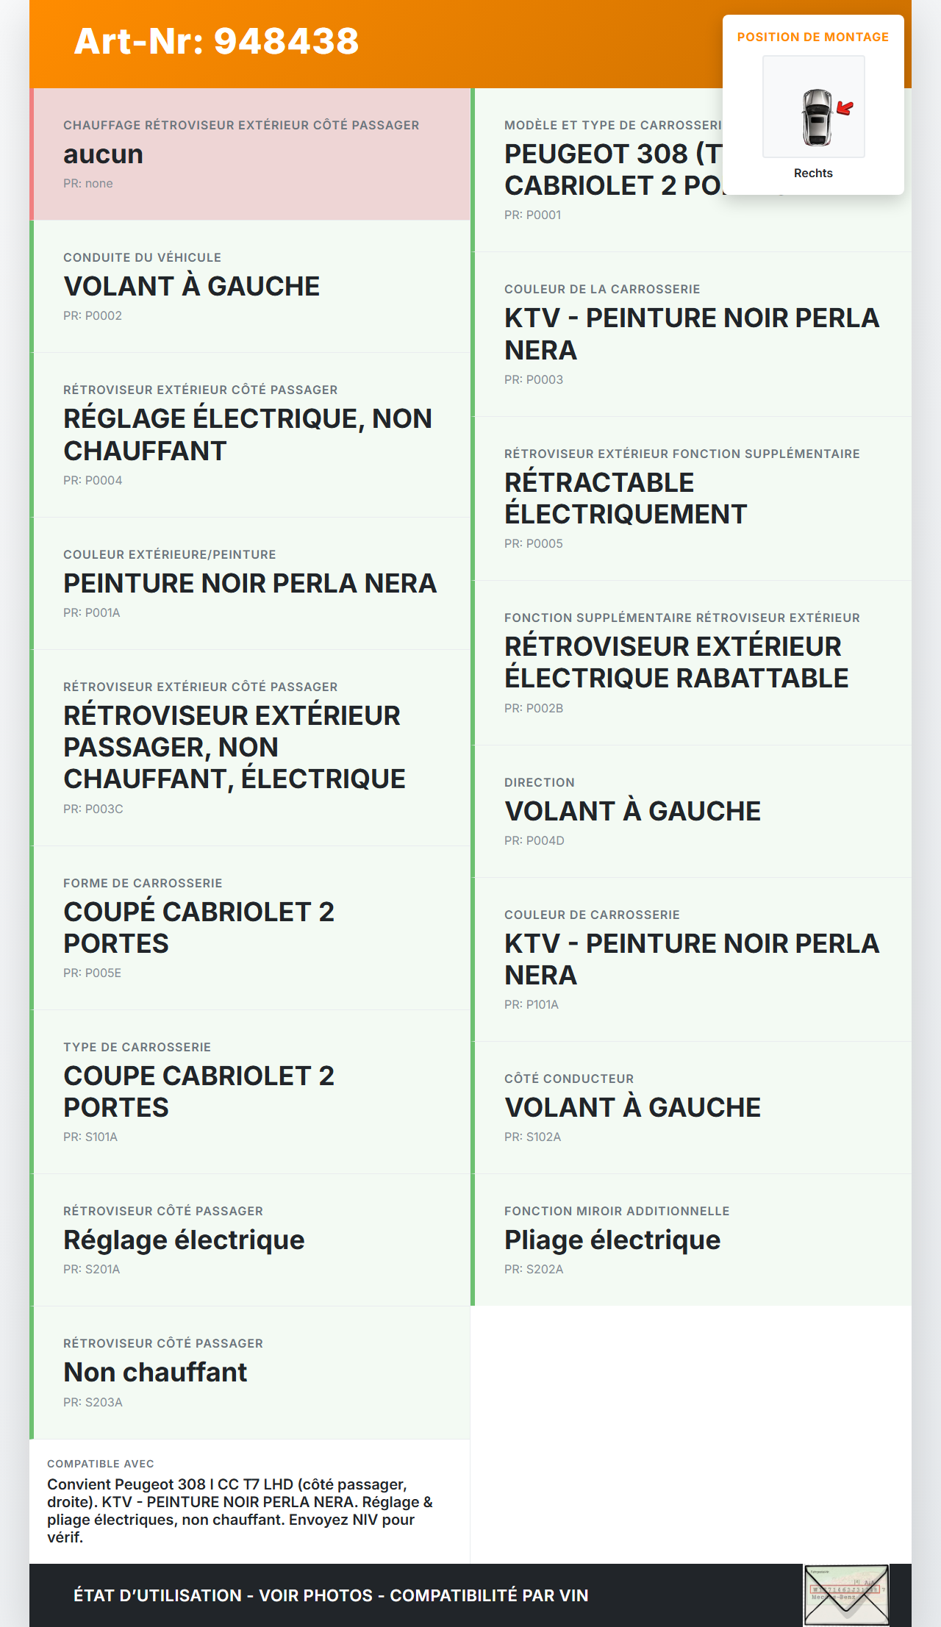
Task: Select the 'Pliage électrique' mirror function
Action: click(691, 1240)
